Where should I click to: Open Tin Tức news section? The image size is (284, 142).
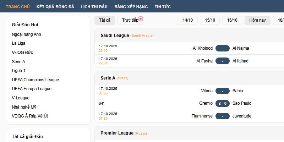click(x=163, y=7)
